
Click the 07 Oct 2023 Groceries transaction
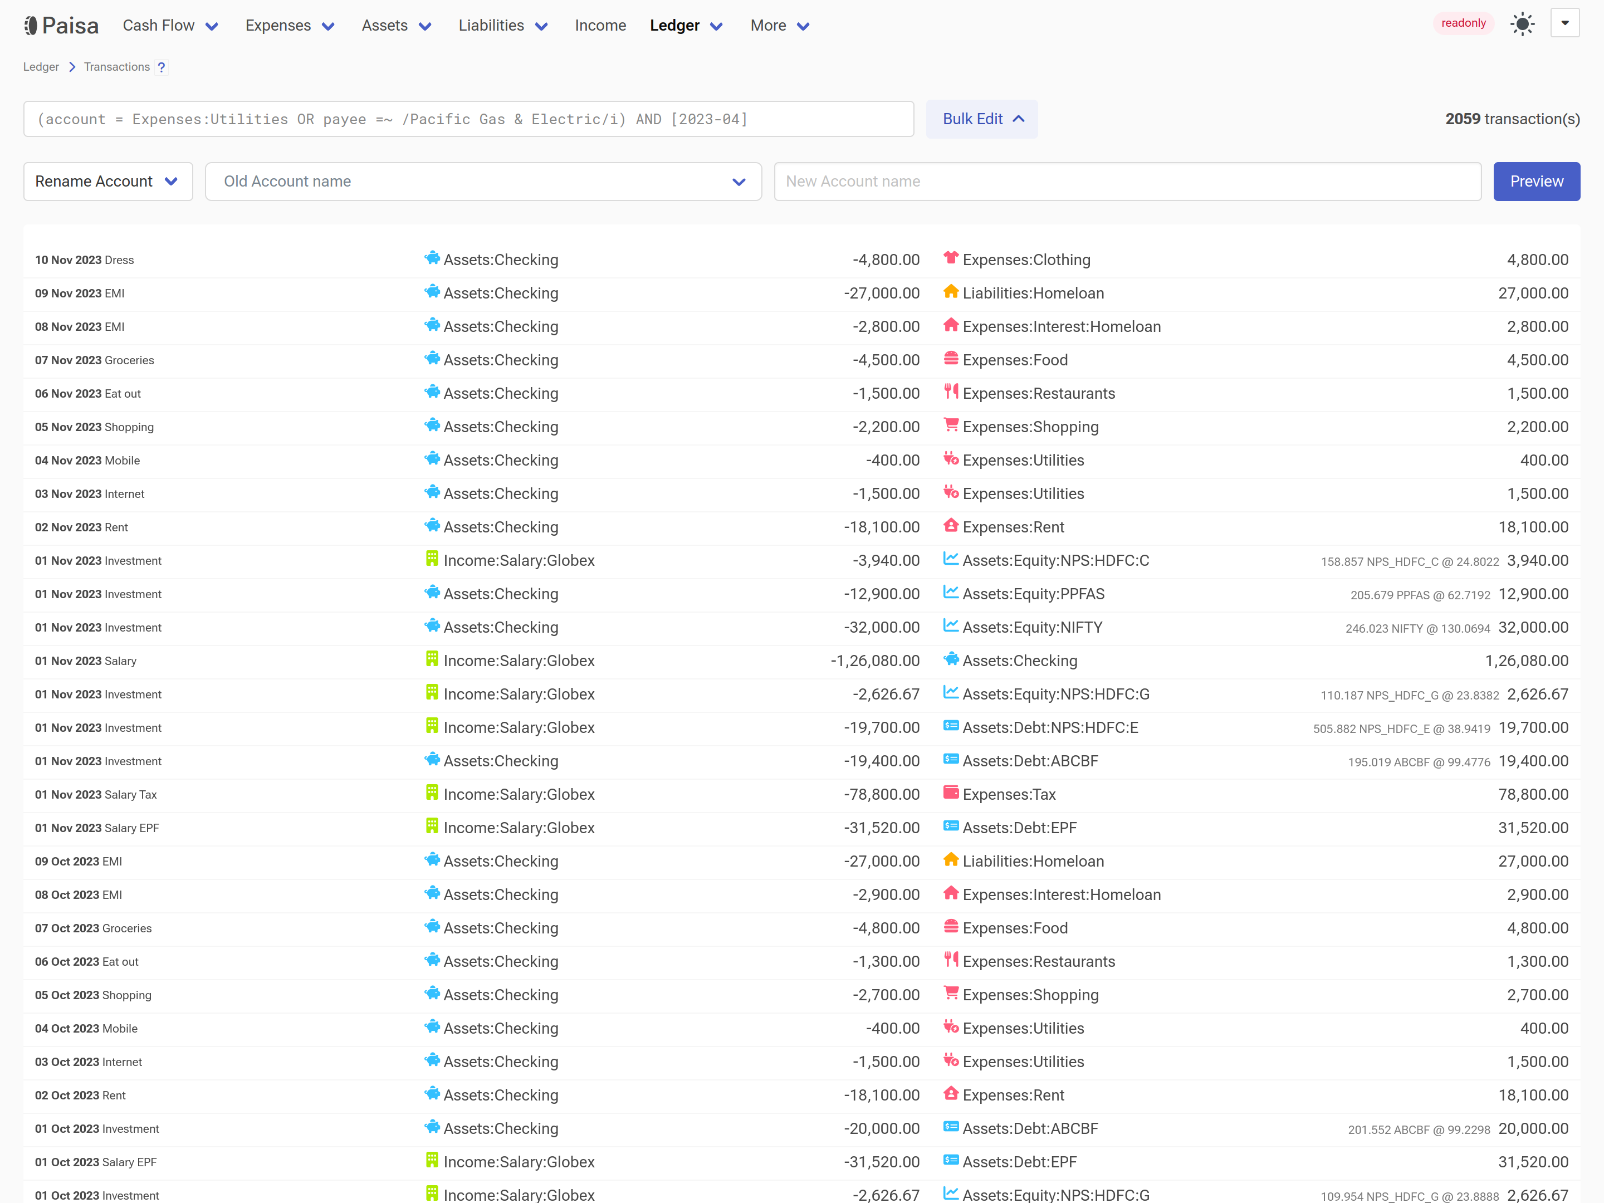tap(94, 928)
